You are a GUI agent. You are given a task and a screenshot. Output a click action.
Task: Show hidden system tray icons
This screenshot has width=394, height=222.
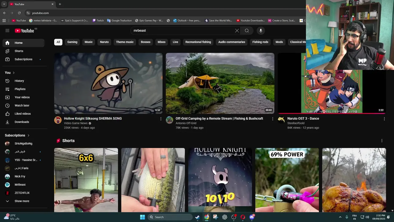340,217
